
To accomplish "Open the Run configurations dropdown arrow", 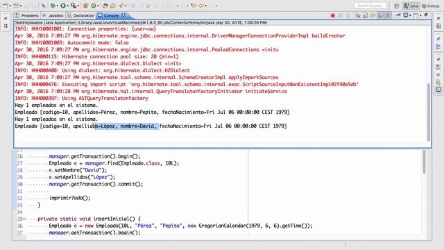I will 68,6.
